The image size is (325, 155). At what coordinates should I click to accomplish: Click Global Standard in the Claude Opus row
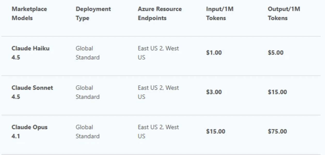pos(87,132)
